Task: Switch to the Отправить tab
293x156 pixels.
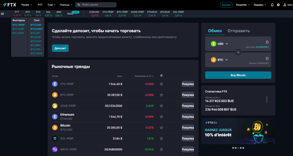Action: (239, 31)
